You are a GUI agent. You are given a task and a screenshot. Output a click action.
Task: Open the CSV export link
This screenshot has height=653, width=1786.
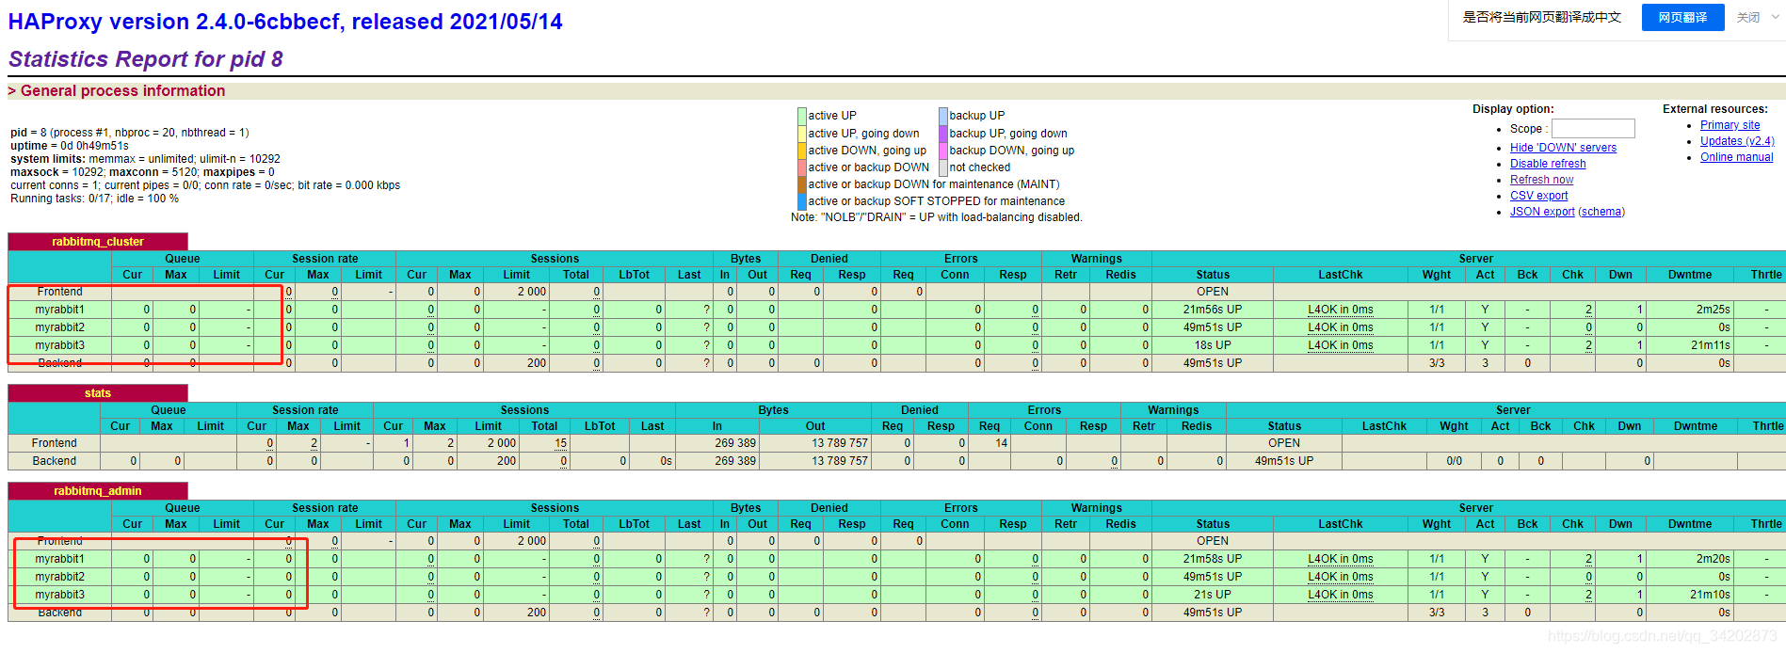click(1538, 196)
